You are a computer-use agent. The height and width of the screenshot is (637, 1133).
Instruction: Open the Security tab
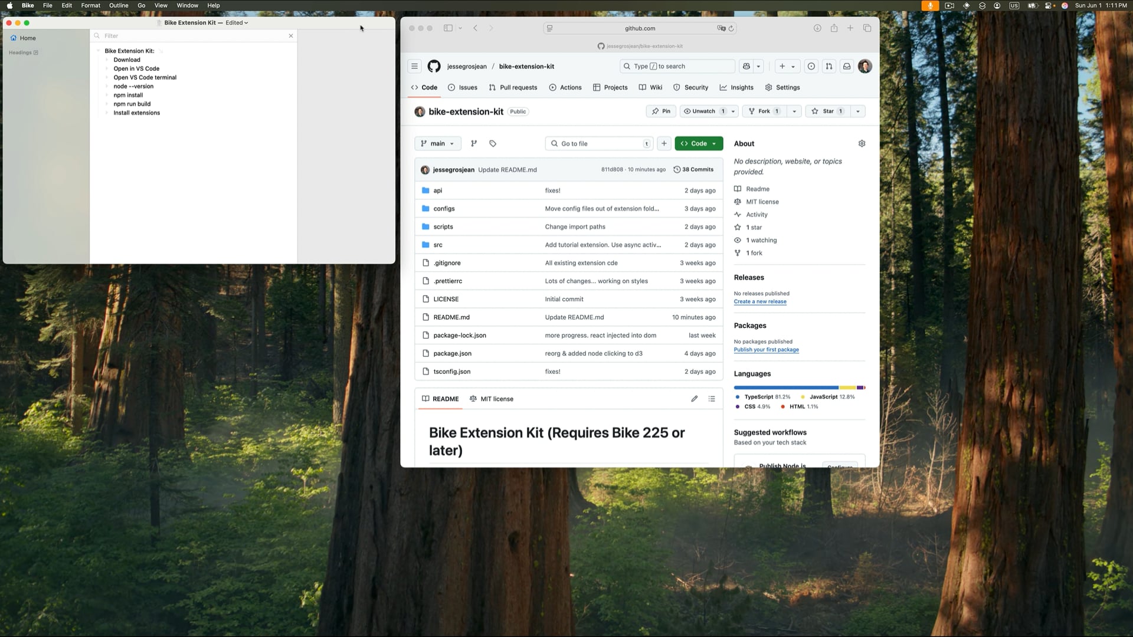click(x=691, y=87)
